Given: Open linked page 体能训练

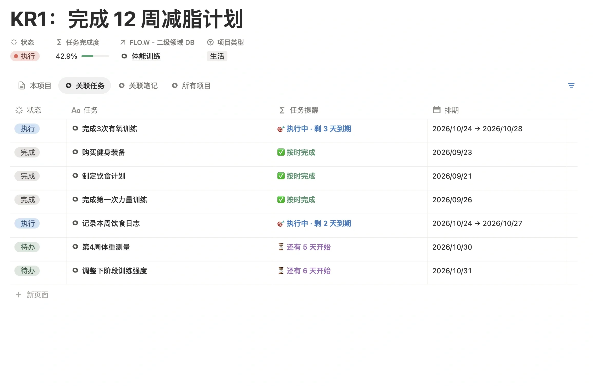Looking at the screenshot, I should pos(146,56).
